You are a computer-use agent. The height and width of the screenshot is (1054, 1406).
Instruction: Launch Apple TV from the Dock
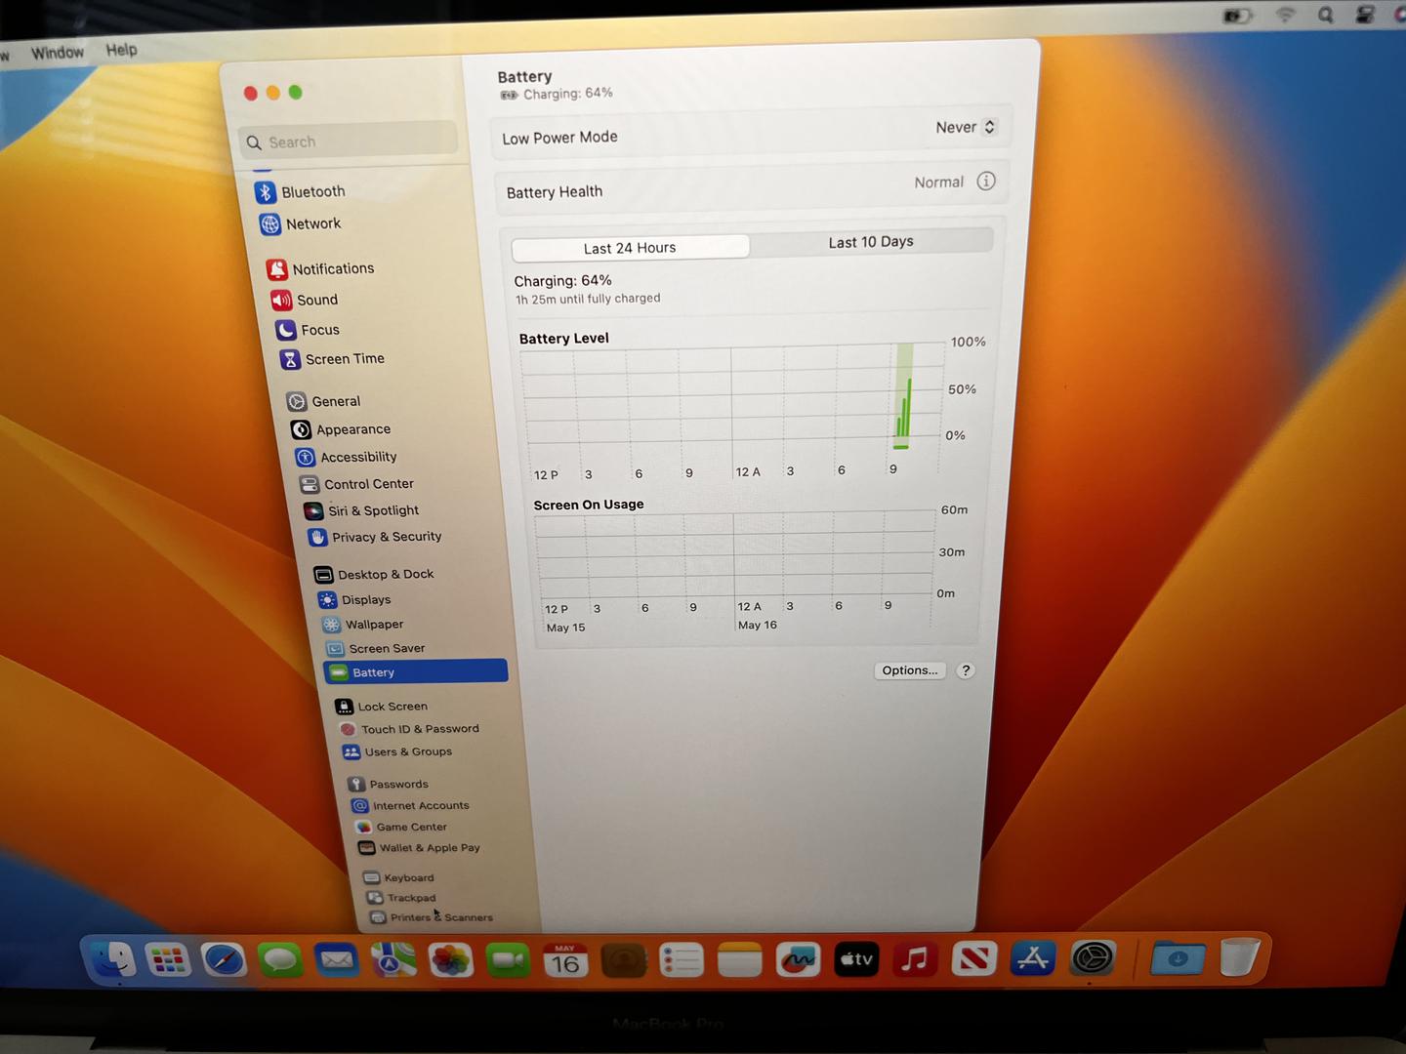[856, 960]
